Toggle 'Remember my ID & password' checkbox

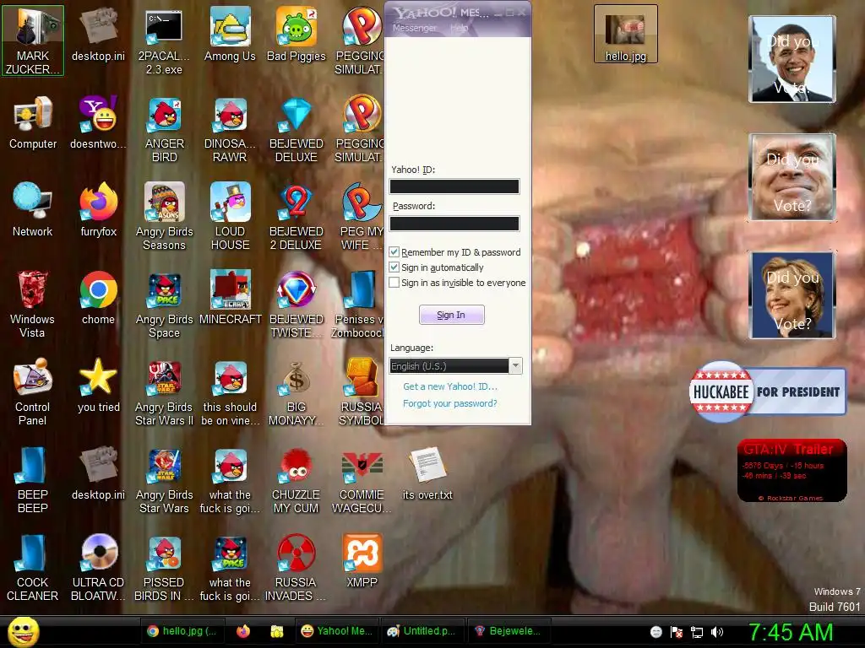tap(394, 252)
